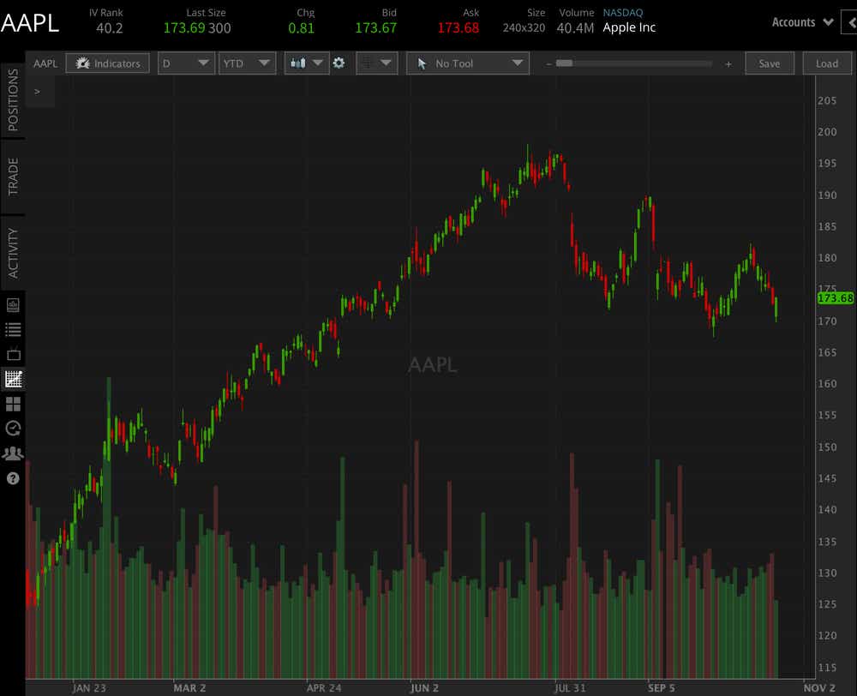This screenshot has height=696, width=857.
Task: Open chart settings gear icon
Action: coord(339,63)
